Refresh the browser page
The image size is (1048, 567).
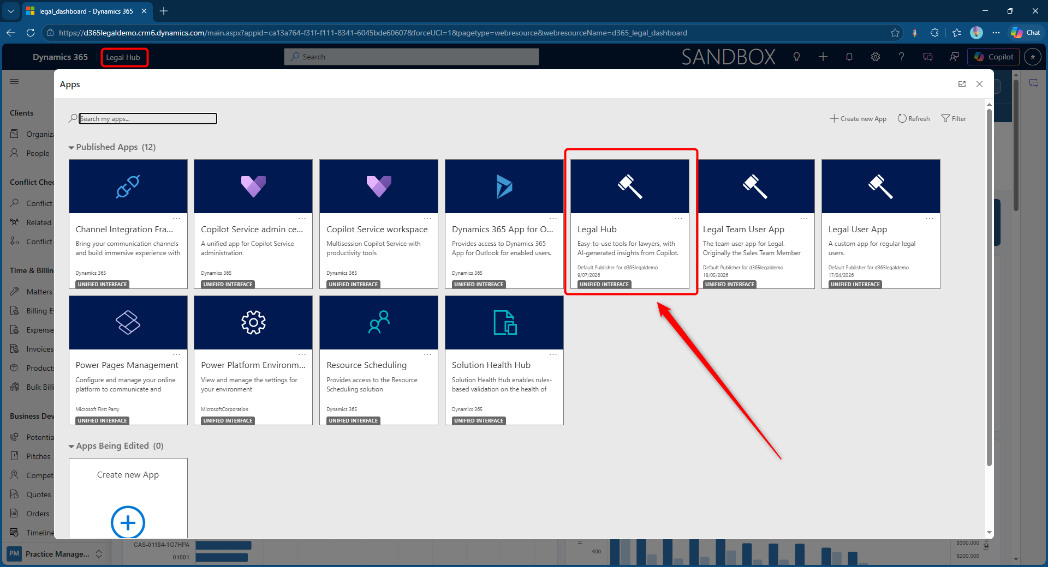point(31,33)
